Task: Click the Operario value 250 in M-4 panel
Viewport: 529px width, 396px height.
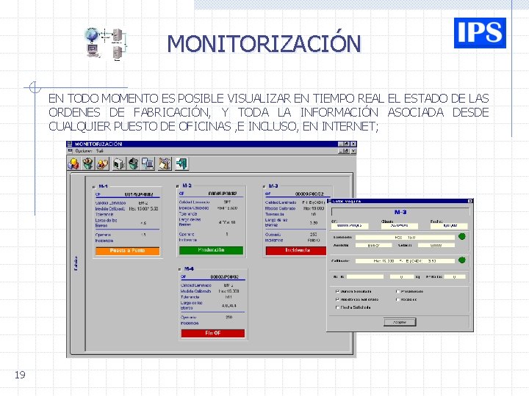Action: click(x=228, y=318)
